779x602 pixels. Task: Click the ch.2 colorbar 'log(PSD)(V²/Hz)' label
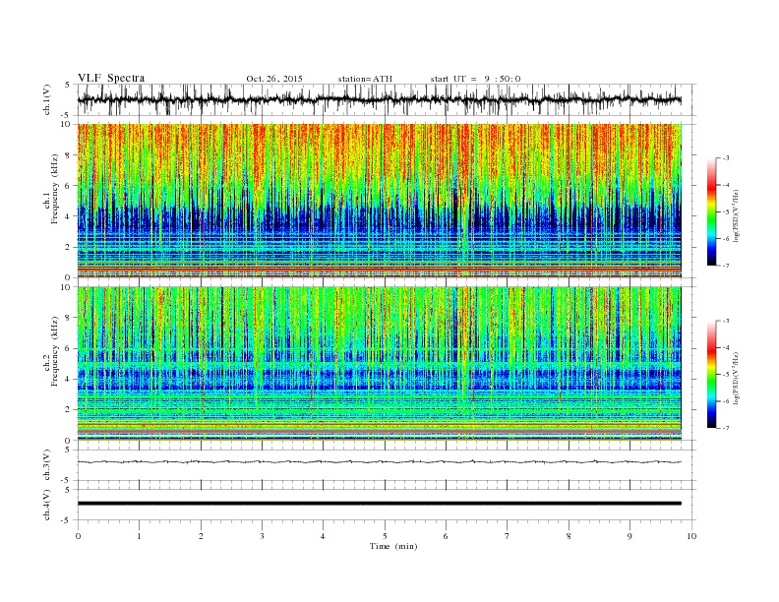tap(736, 379)
